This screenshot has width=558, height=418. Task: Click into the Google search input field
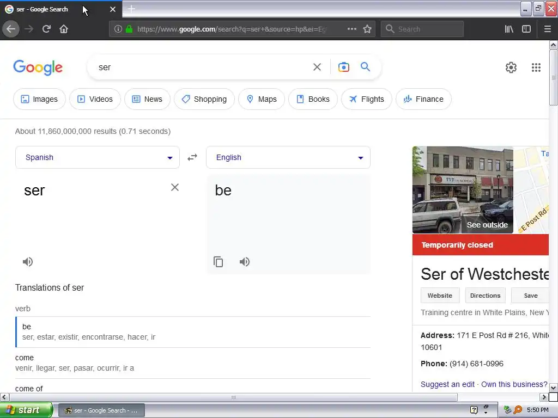[203, 67]
